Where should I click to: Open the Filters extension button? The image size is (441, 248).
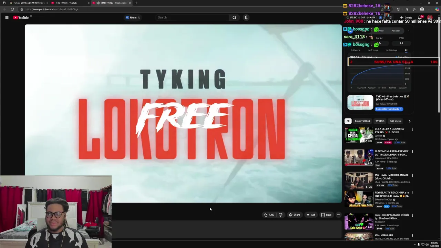click(133, 18)
